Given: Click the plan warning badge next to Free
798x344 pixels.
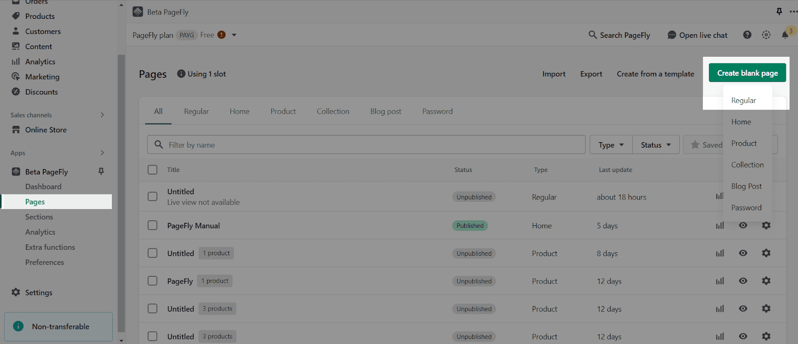Looking at the screenshot, I should tap(221, 35).
